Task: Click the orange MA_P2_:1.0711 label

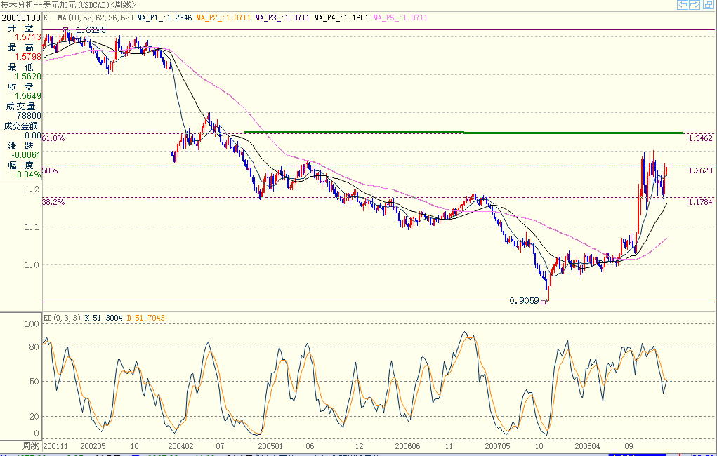Action: tap(223, 18)
